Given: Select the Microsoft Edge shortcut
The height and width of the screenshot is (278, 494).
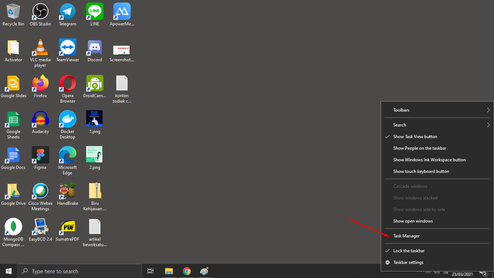Looking at the screenshot, I should pos(68,161).
